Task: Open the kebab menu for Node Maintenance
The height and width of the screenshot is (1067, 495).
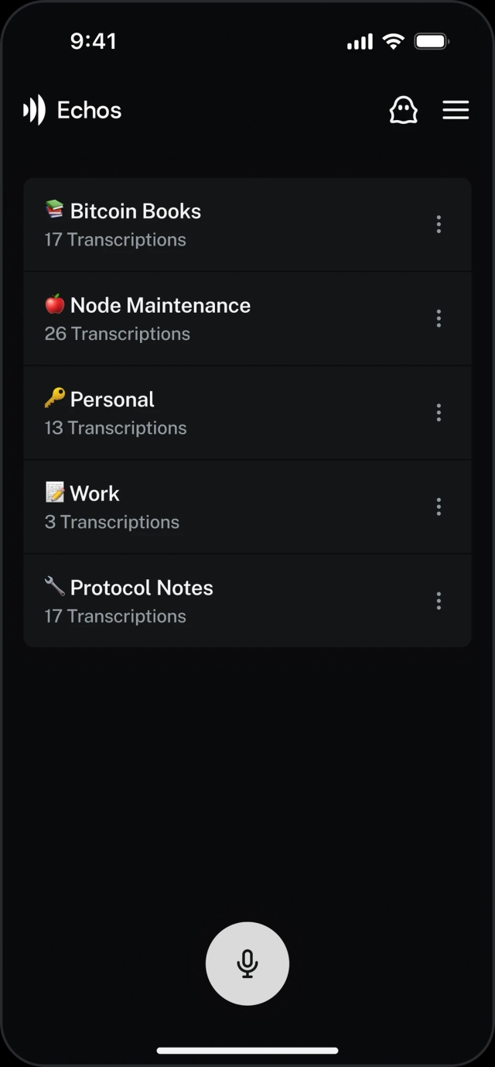Action: 439,318
